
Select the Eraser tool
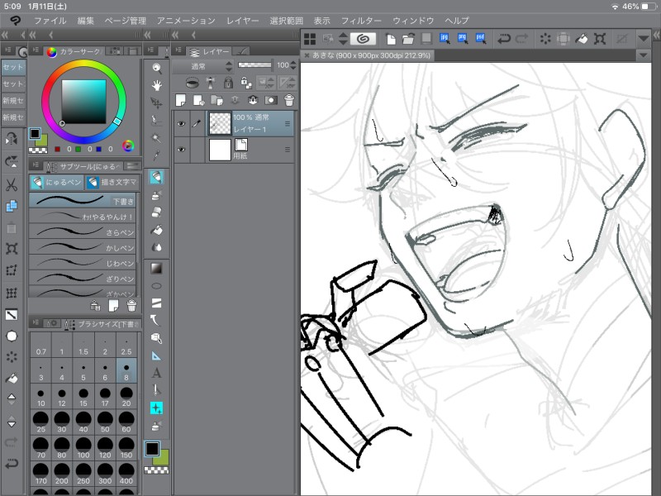click(156, 212)
